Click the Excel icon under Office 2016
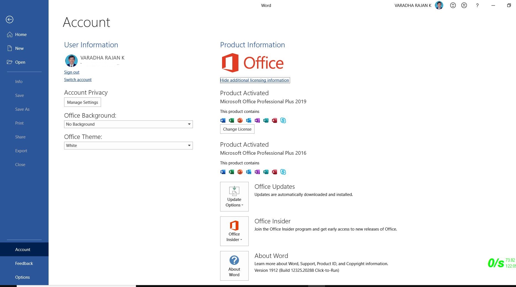The image size is (516, 287). coord(231,172)
